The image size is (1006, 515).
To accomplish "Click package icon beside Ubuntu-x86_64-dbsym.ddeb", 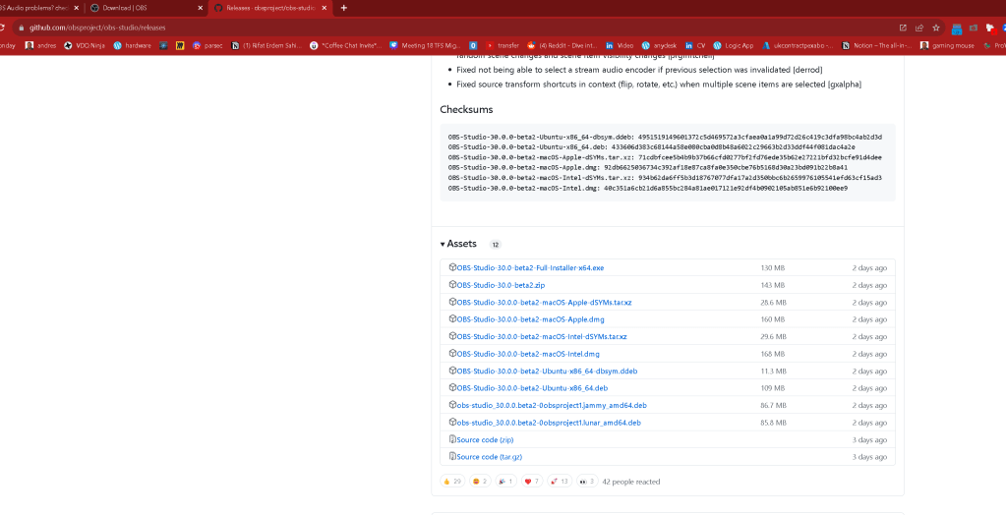I will pyautogui.click(x=452, y=371).
